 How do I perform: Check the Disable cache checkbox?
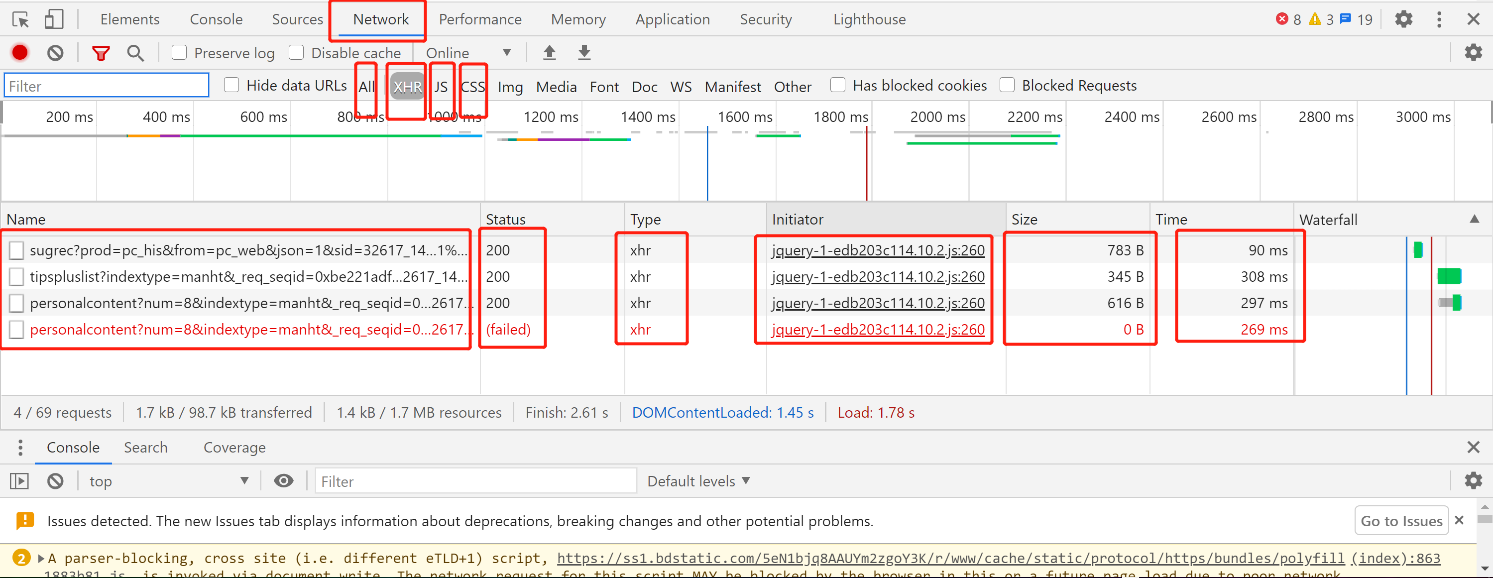[x=296, y=53]
